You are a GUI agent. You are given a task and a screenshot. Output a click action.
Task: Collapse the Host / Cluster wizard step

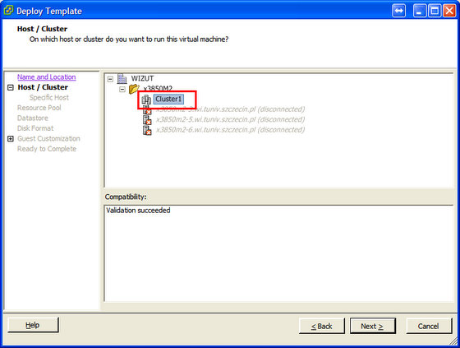click(10, 87)
